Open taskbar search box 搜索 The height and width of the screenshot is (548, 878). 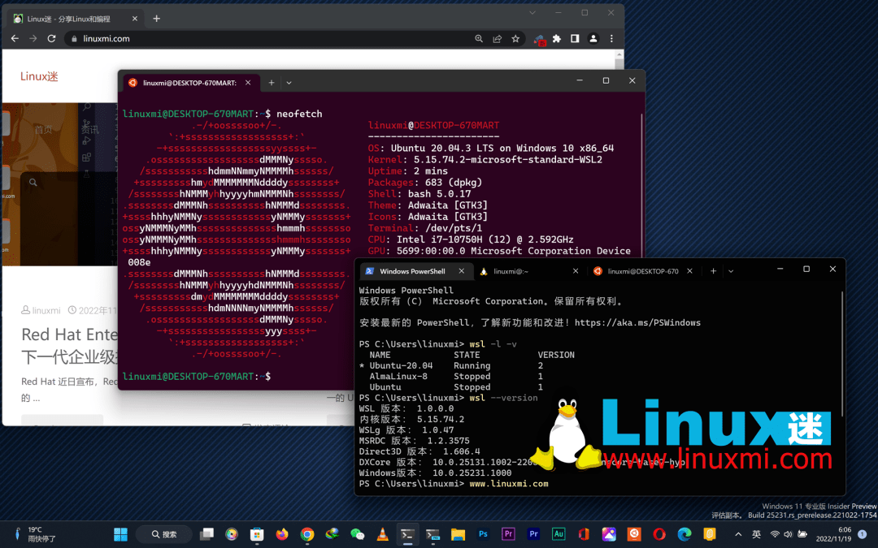(x=164, y=534)
